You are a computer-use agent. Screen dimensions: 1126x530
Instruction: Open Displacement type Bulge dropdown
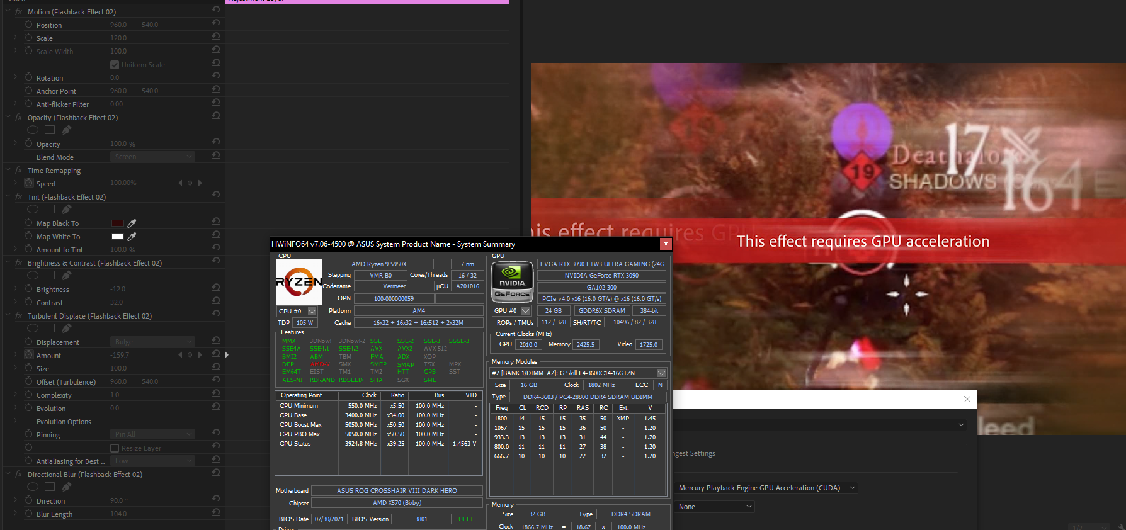click(152, 341)
